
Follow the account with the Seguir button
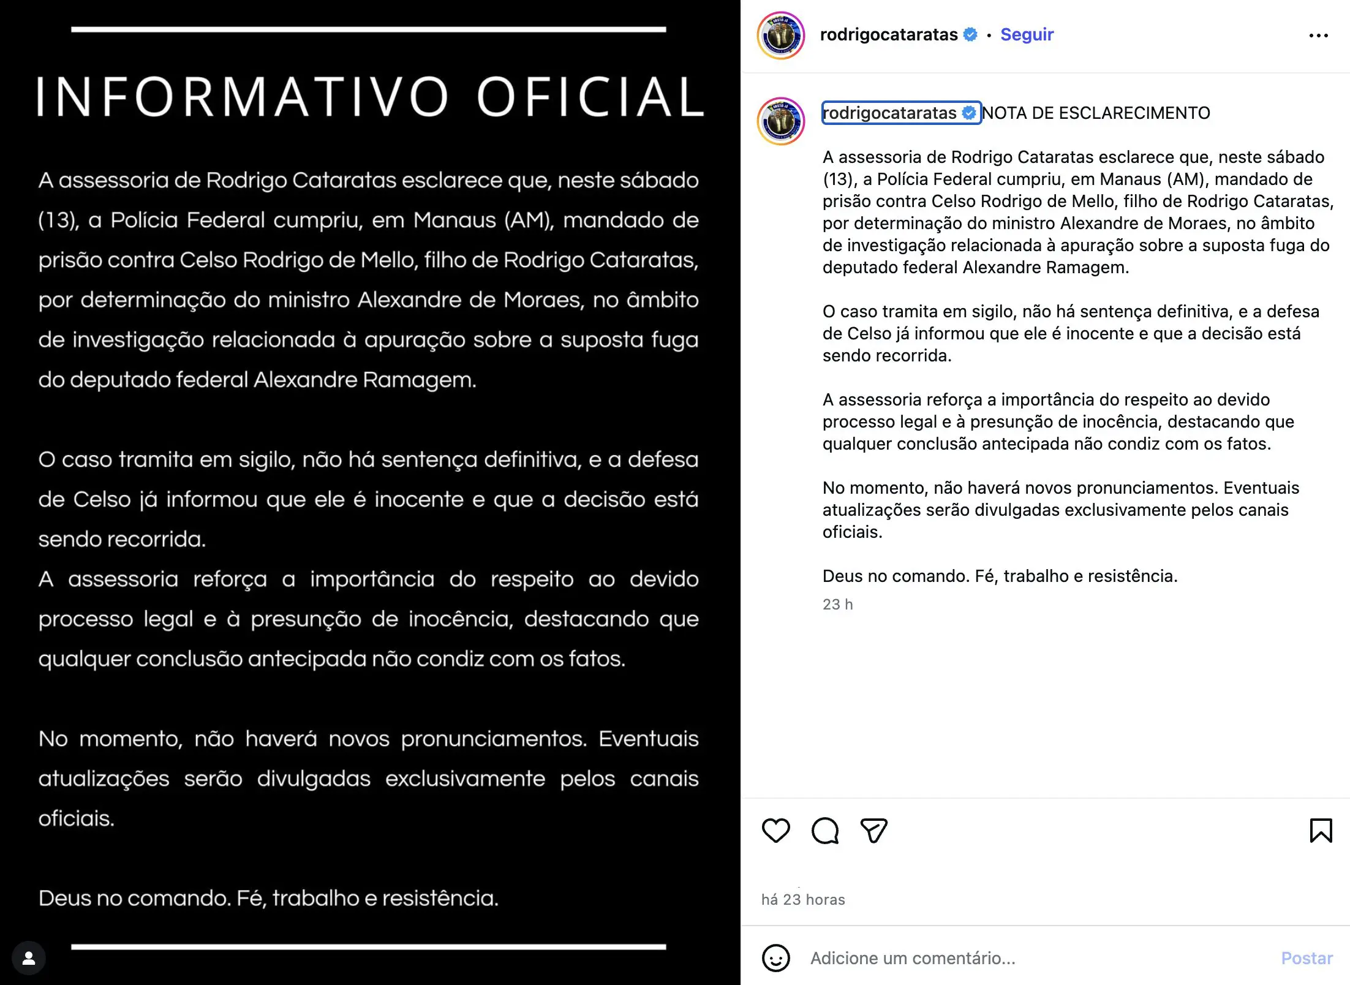pyautogui.click(x=1027, y=34)
